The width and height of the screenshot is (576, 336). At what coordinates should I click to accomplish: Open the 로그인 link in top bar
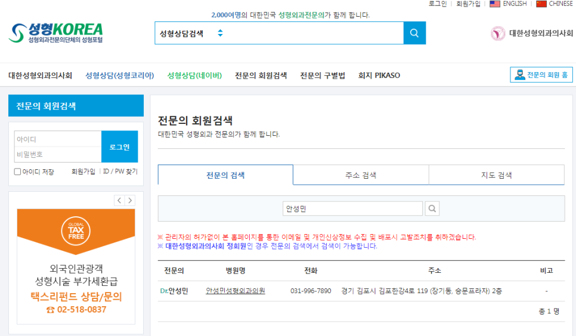tap(438, 4)
